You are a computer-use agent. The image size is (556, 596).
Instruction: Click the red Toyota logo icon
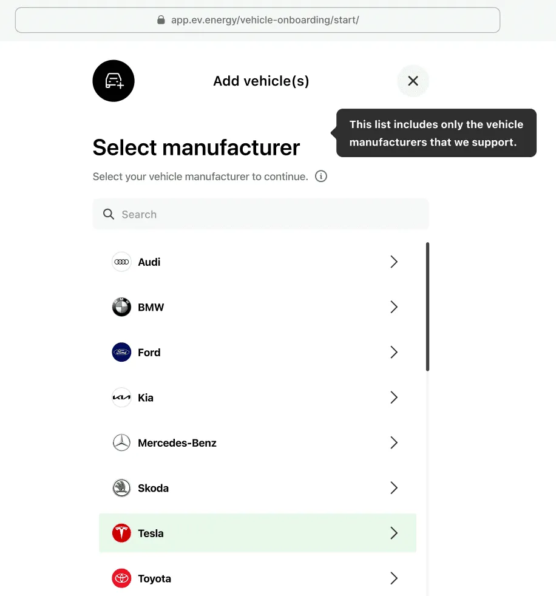click(121, 578)
